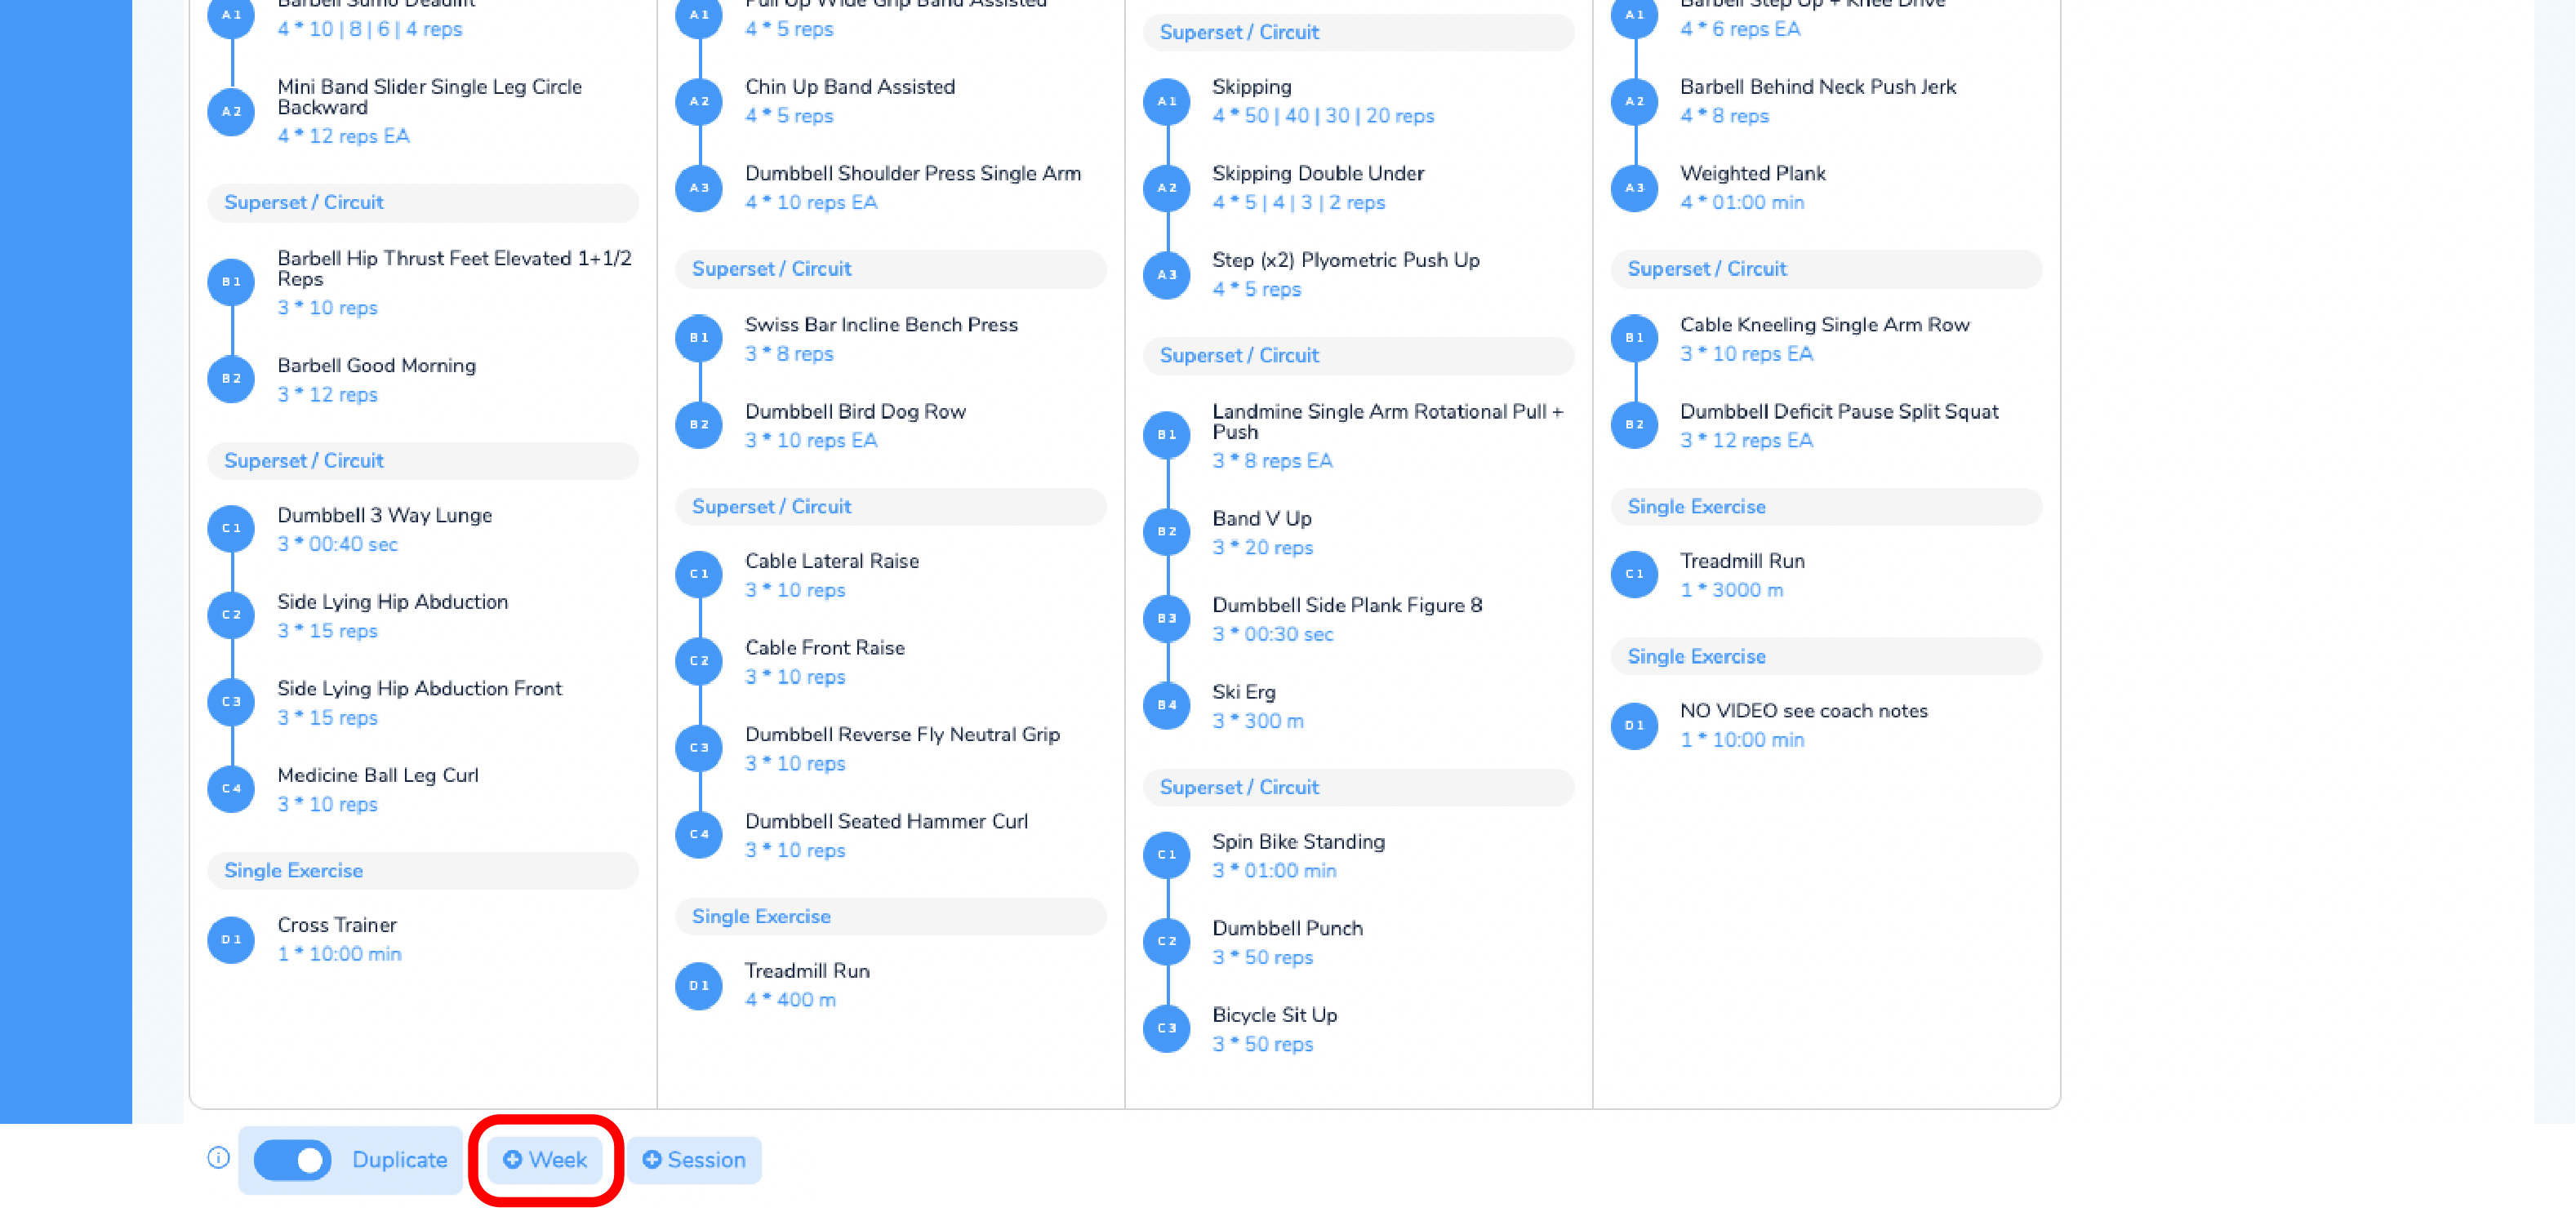Select B4 badge for Ski Erg

(1167, 705)
